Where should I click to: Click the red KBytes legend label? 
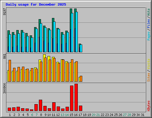pyautogui.click(x=149, y=106)
